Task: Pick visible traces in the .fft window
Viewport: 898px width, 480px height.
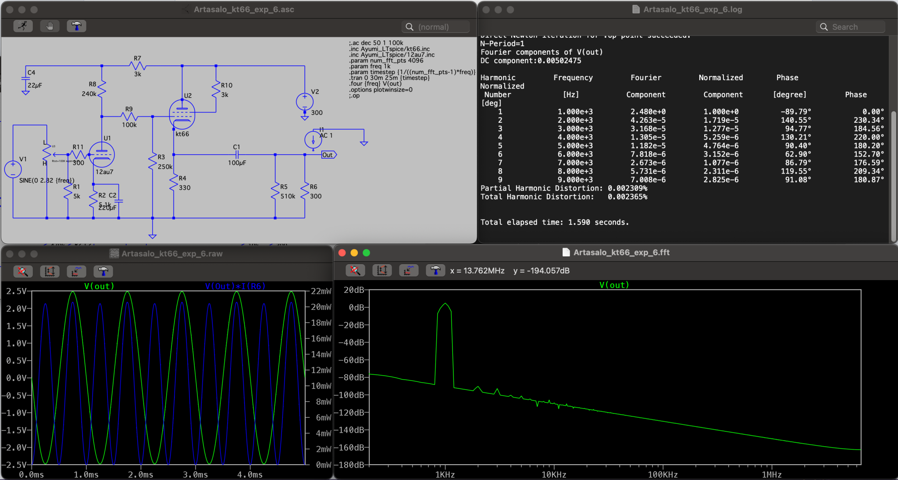Action: click(409, 270)
